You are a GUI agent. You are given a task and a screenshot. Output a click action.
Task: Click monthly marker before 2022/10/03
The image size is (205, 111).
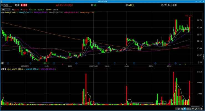tap(8, 63)
